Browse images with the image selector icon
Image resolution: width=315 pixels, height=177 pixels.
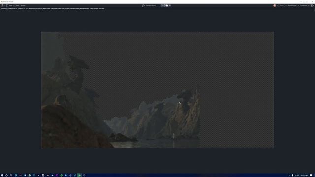143,5
